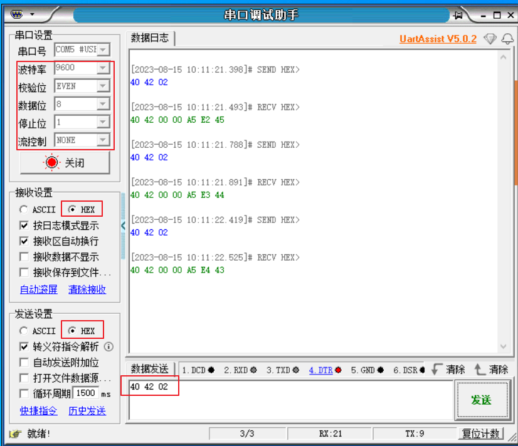Enable 自动发送附加位 checkbox
Viewport: 518px width, 446px height.
(24, 363)
